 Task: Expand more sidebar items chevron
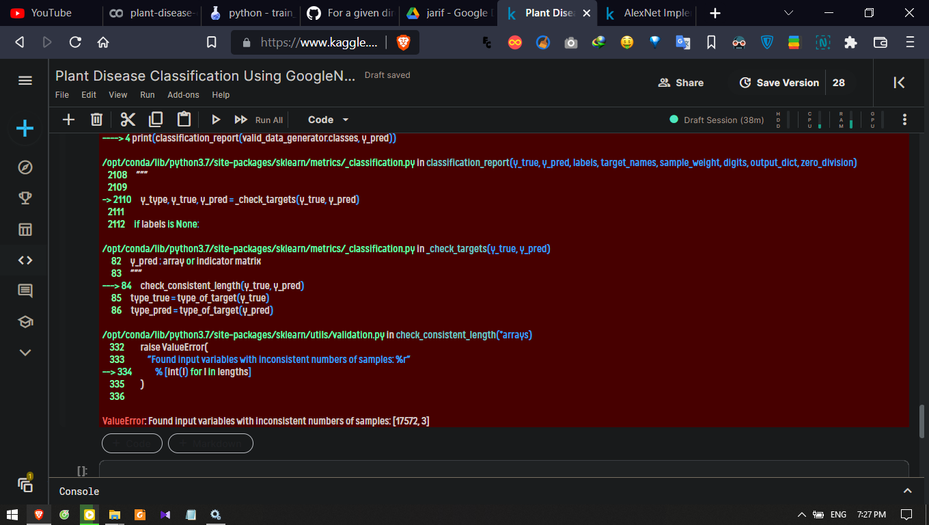25,353
